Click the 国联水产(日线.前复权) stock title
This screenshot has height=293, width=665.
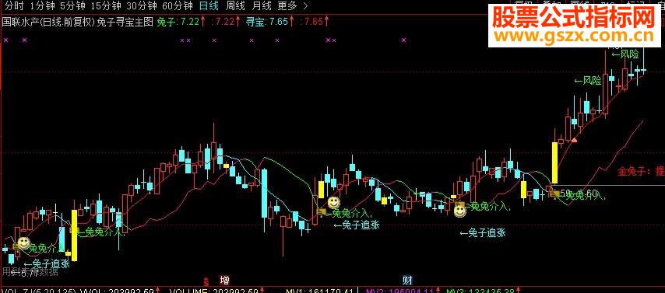(49, 22)
